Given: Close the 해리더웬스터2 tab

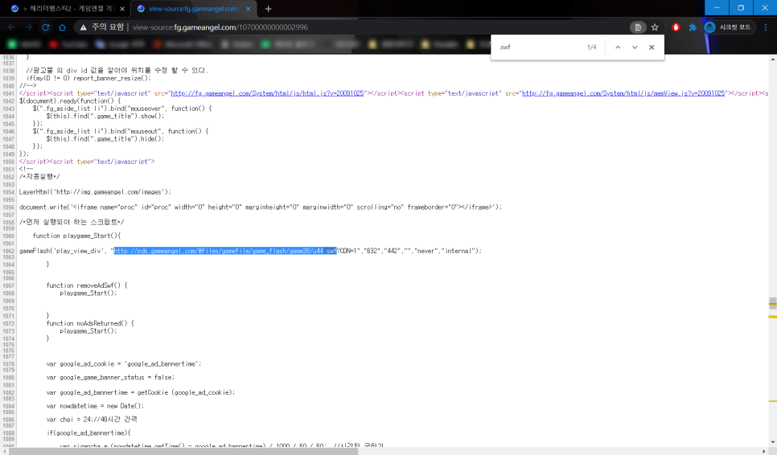Looking at the screenshot, I should click(122, 8).
